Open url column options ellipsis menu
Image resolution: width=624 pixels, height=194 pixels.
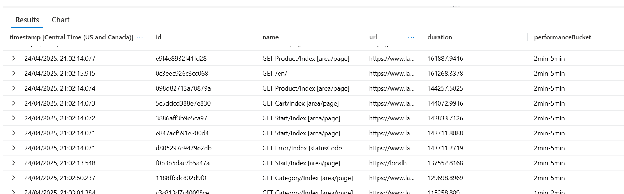[x=411, y=37]
